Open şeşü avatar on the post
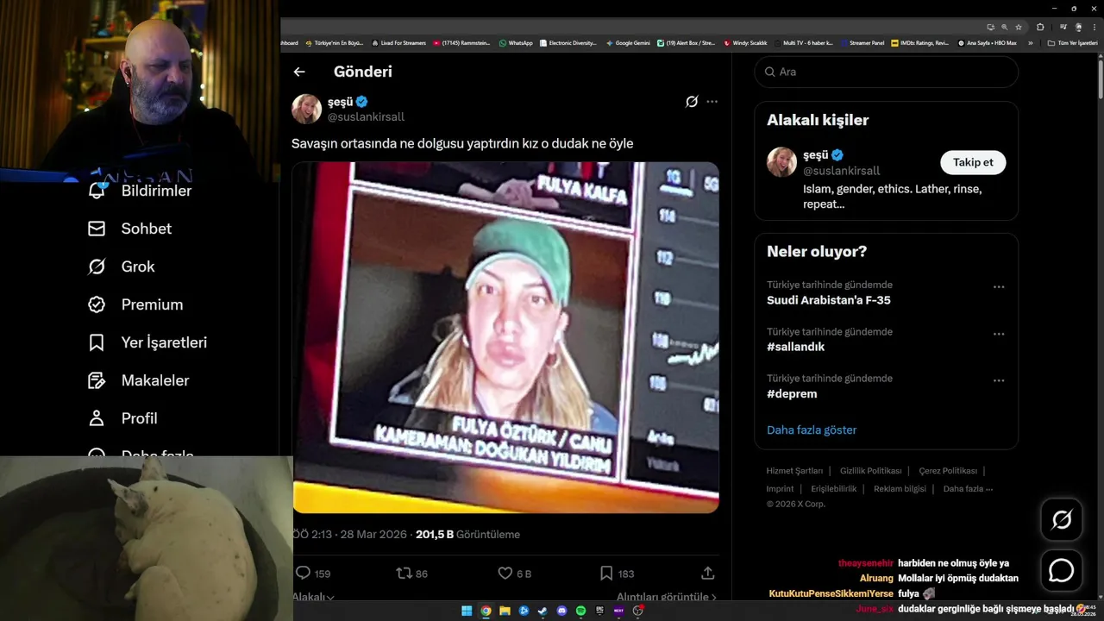 [306, 109]
